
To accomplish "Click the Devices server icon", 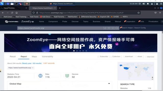I will click(67, 76).
